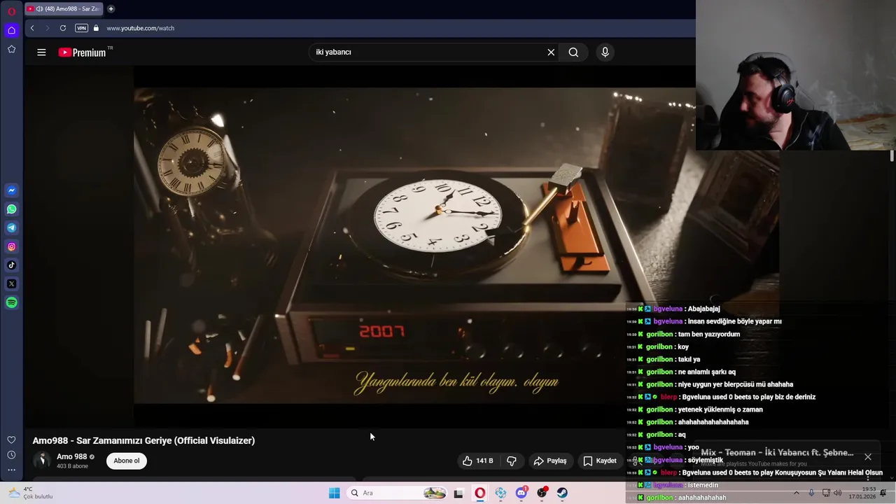Open OBS Studio from the taskbar
Viewport: 896px width, 504px height.
click(542, 493)
